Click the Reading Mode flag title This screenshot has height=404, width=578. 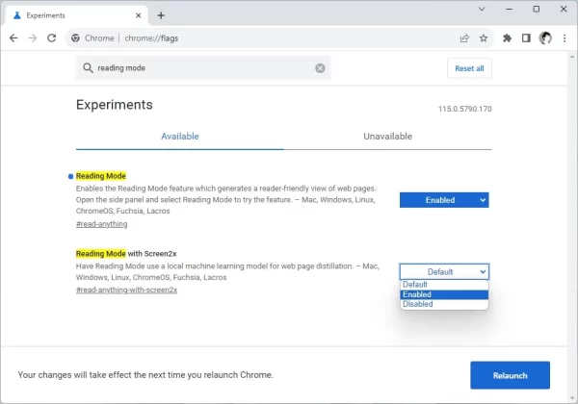[101, 176]
